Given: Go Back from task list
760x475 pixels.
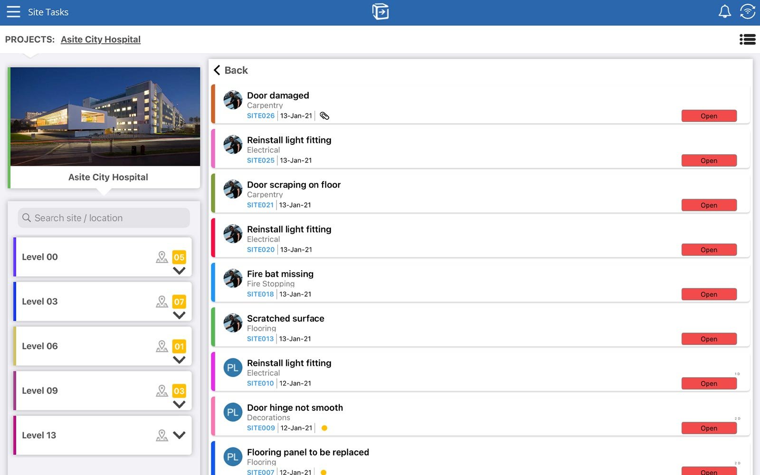Looking at the screenshot, I should point(231,70).
